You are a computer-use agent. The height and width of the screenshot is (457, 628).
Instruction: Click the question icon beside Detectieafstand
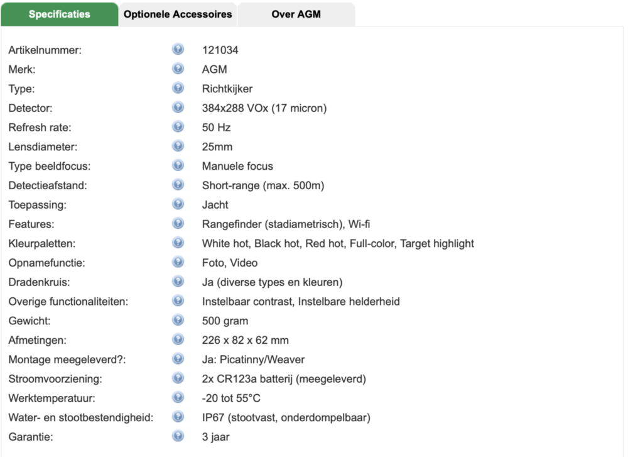coord(178,185)
